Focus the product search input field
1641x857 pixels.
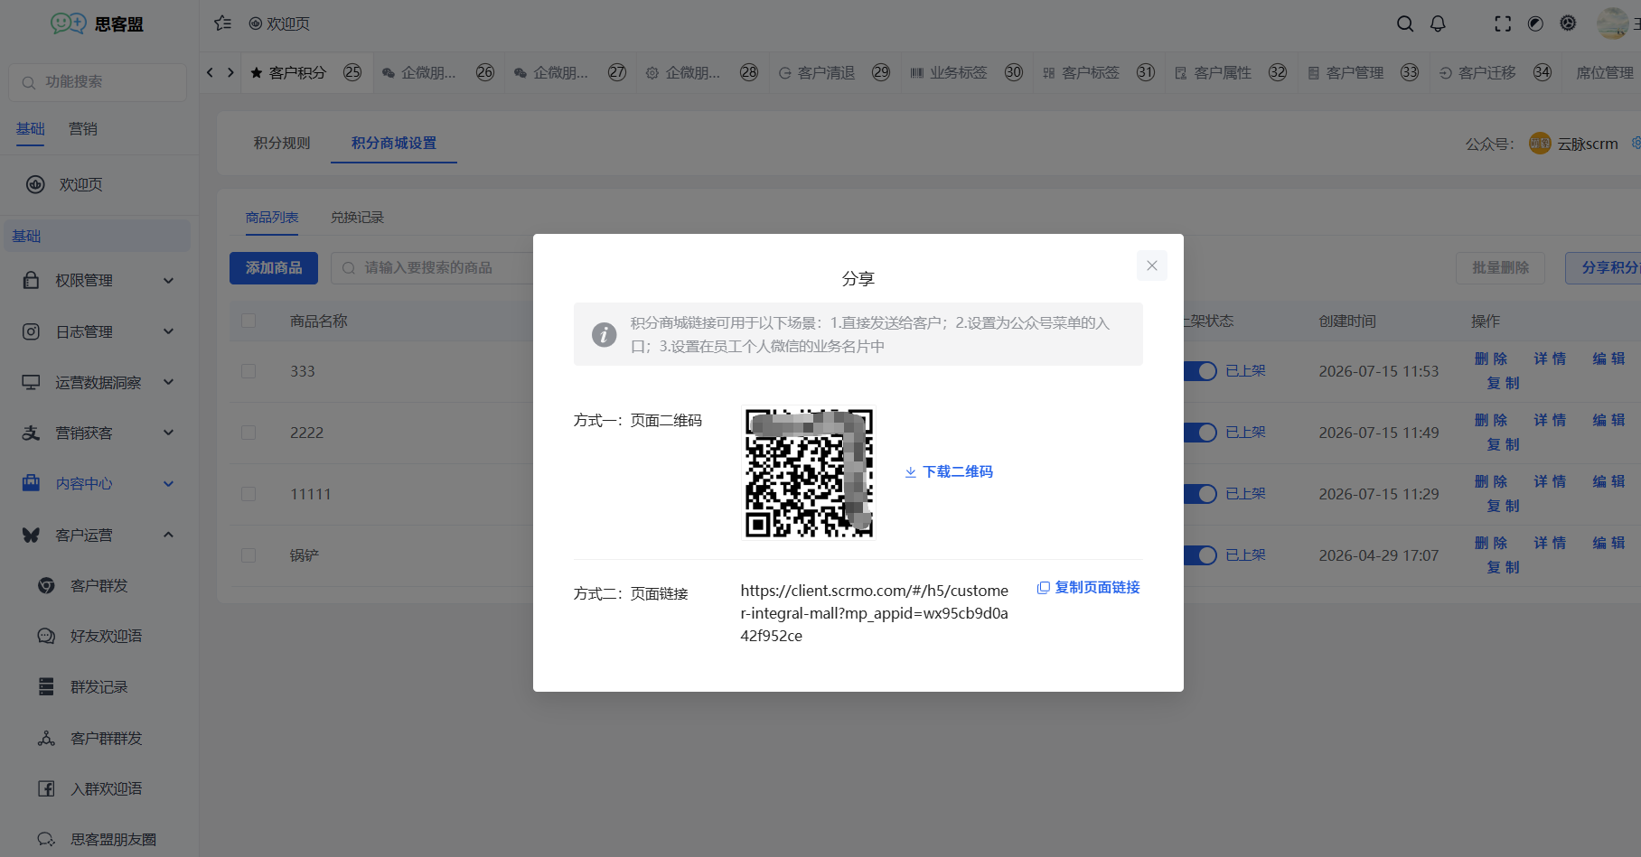pos(432,268)
